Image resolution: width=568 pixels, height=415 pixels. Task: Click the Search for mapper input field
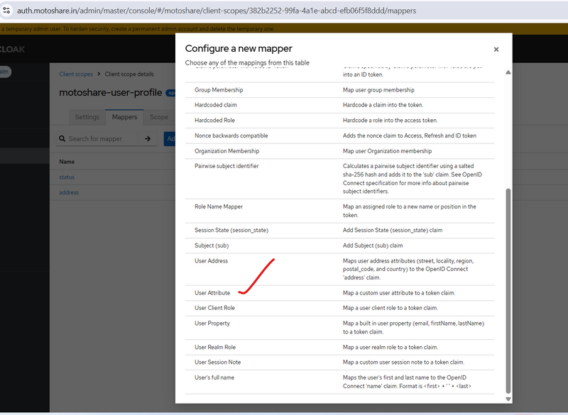tap(103, 139)
